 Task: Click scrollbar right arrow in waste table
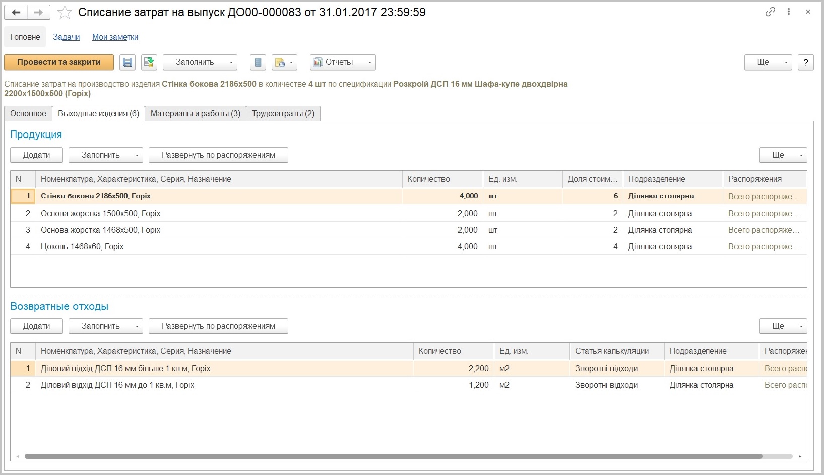[x=800, y=456]
